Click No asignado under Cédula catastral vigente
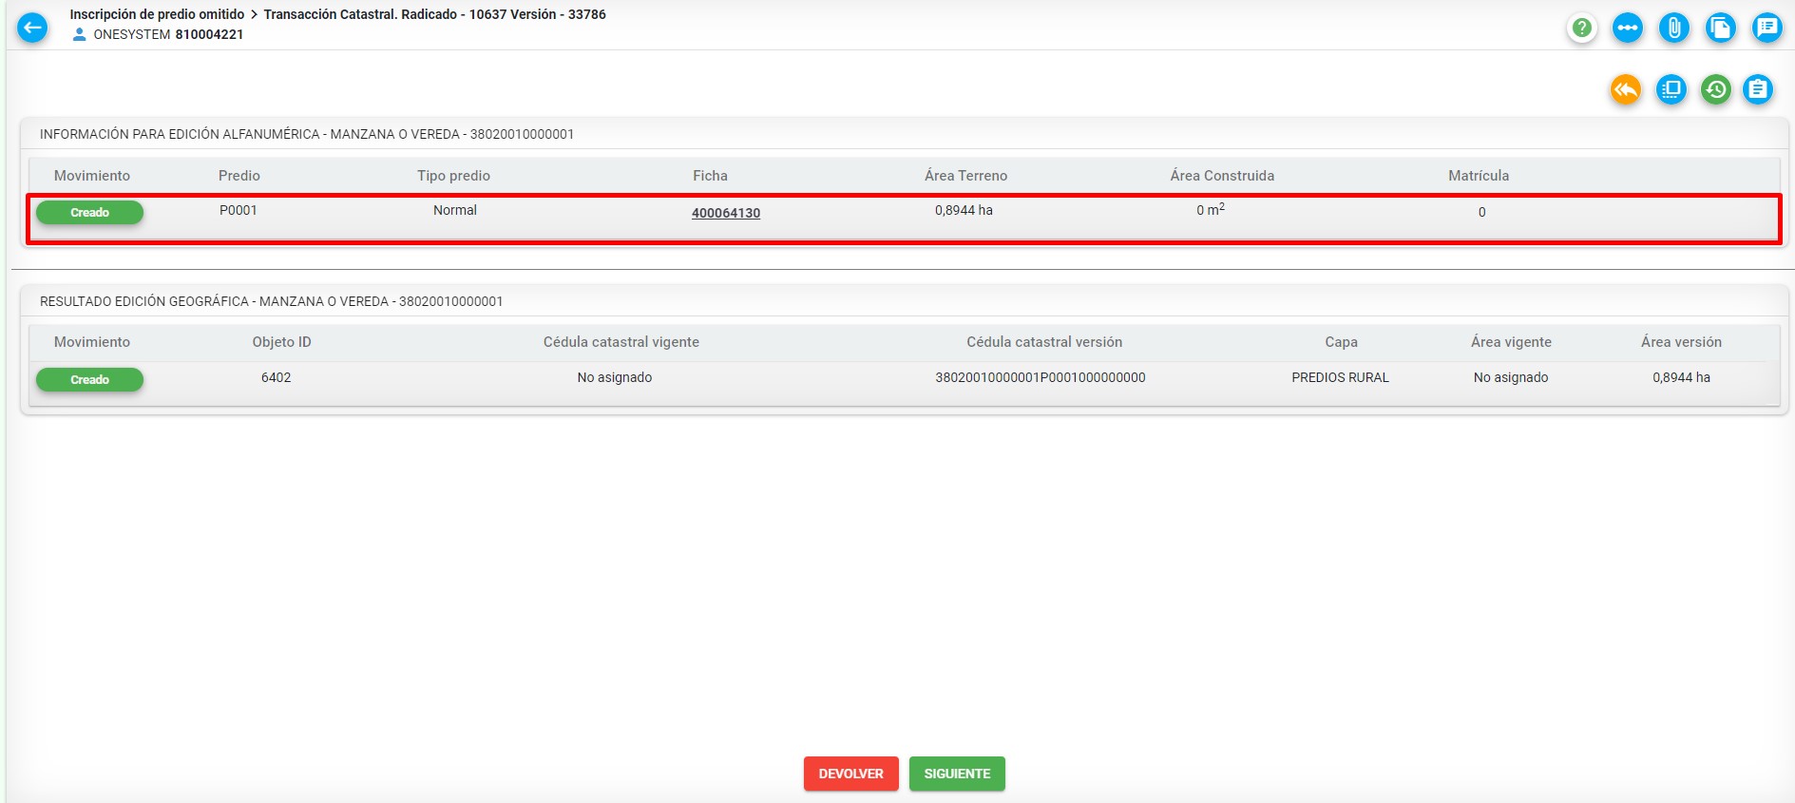Viewport: 1795px width, 803px height. (615, 377)
